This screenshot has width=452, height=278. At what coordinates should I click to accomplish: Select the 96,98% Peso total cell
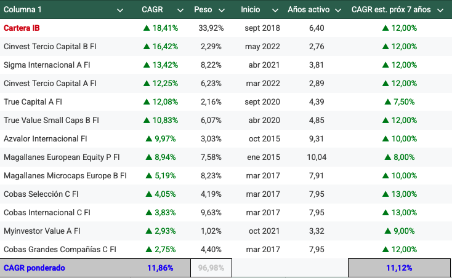(x=211, y=268)
